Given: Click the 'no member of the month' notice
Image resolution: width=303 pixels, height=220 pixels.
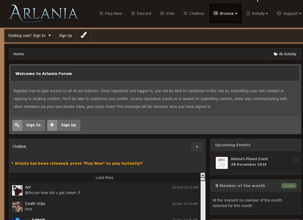Looking at the screenshot, I should [247, 203].
